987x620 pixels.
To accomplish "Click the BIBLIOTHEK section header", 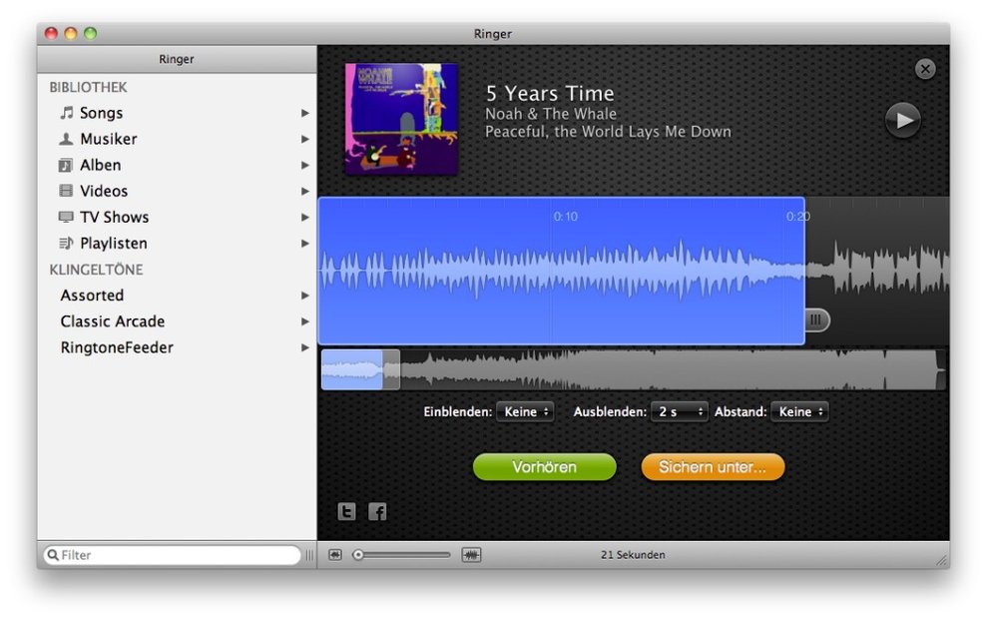I will 88,87.
